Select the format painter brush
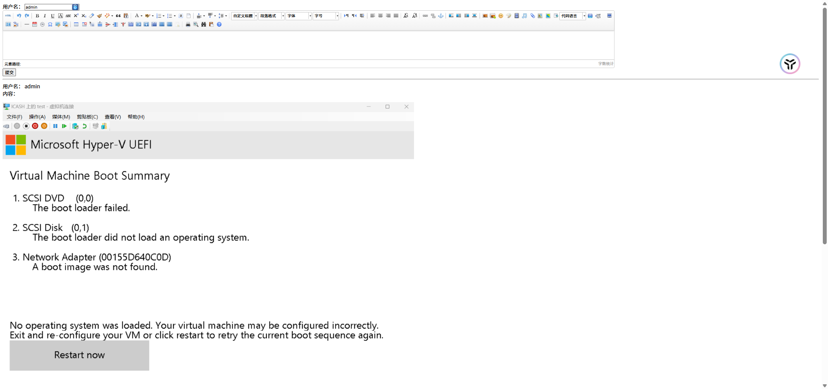 tap(99, 16)
